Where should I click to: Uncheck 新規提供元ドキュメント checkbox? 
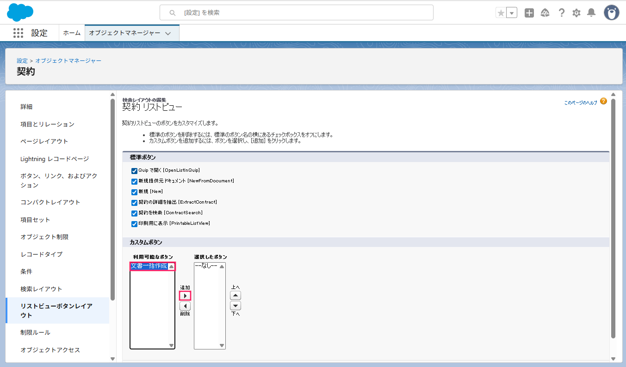(x=135, y=181)
